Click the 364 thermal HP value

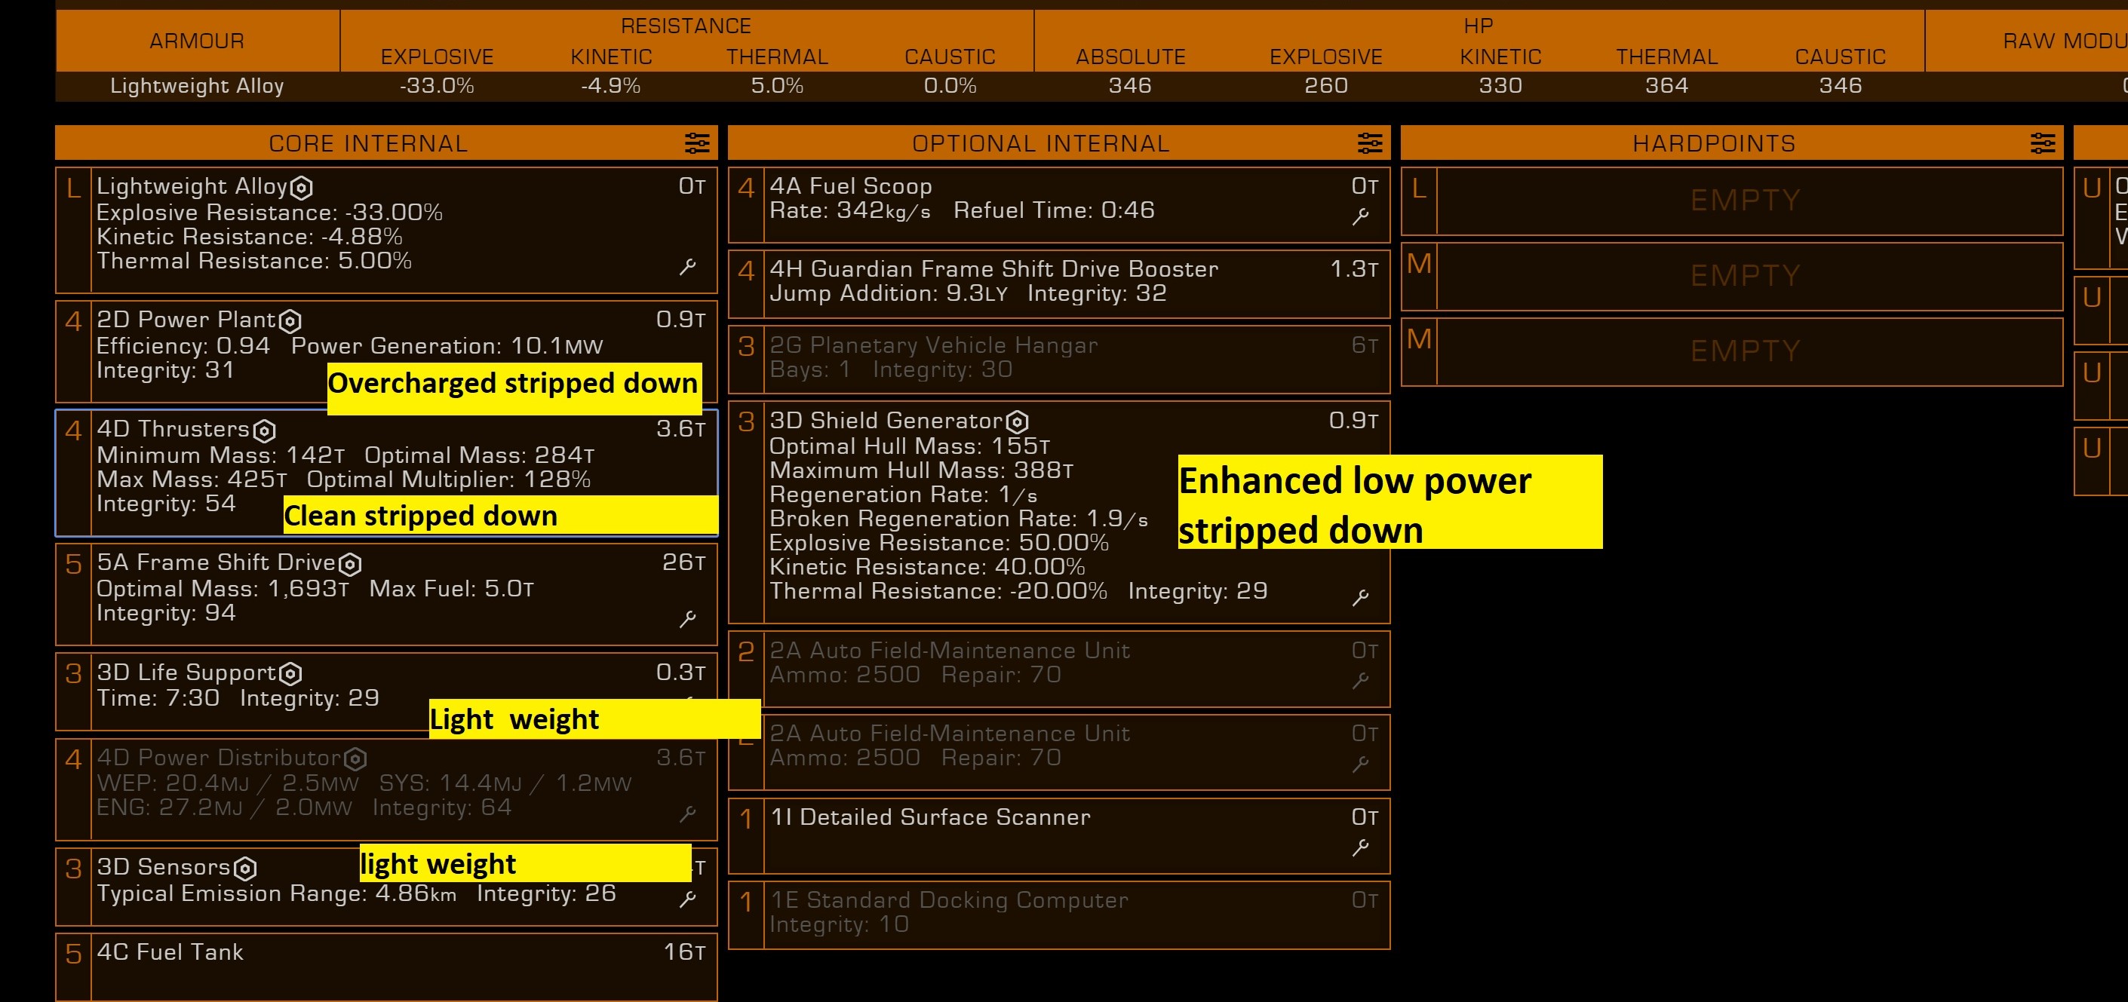point(1667,86)
